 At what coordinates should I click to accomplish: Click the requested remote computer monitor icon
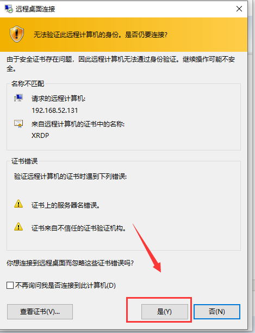click(x=18, y=98)
